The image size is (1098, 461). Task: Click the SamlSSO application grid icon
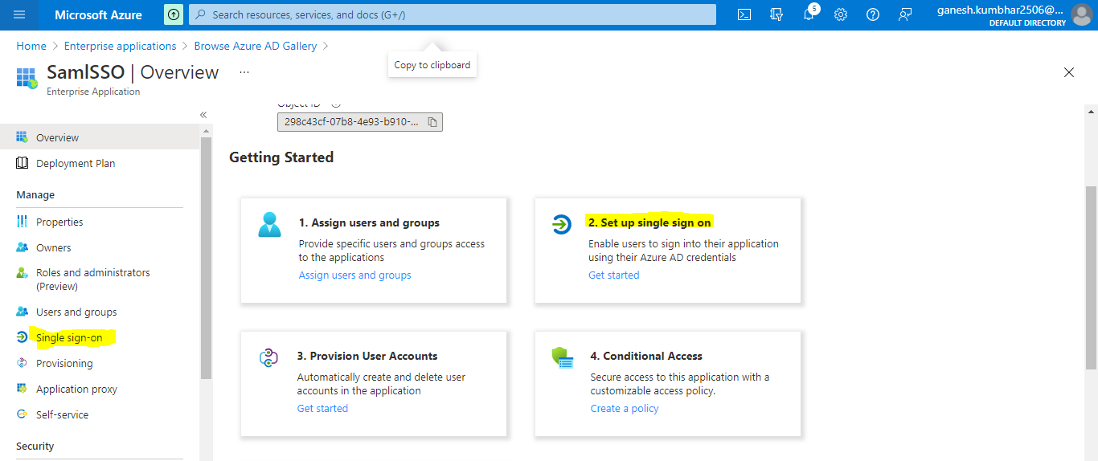tap(27, 78)
